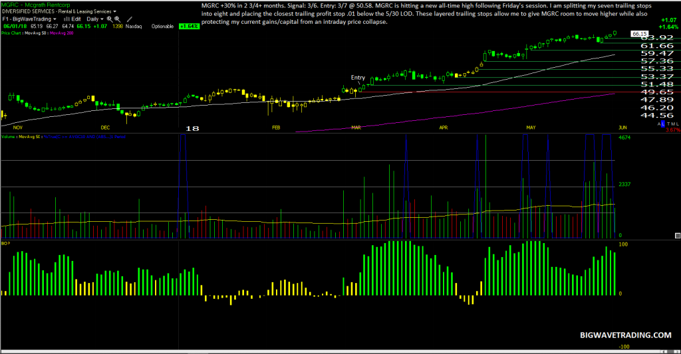Click the 61.66 price axis value
681x354 pixels.
(x=657, y=46)
